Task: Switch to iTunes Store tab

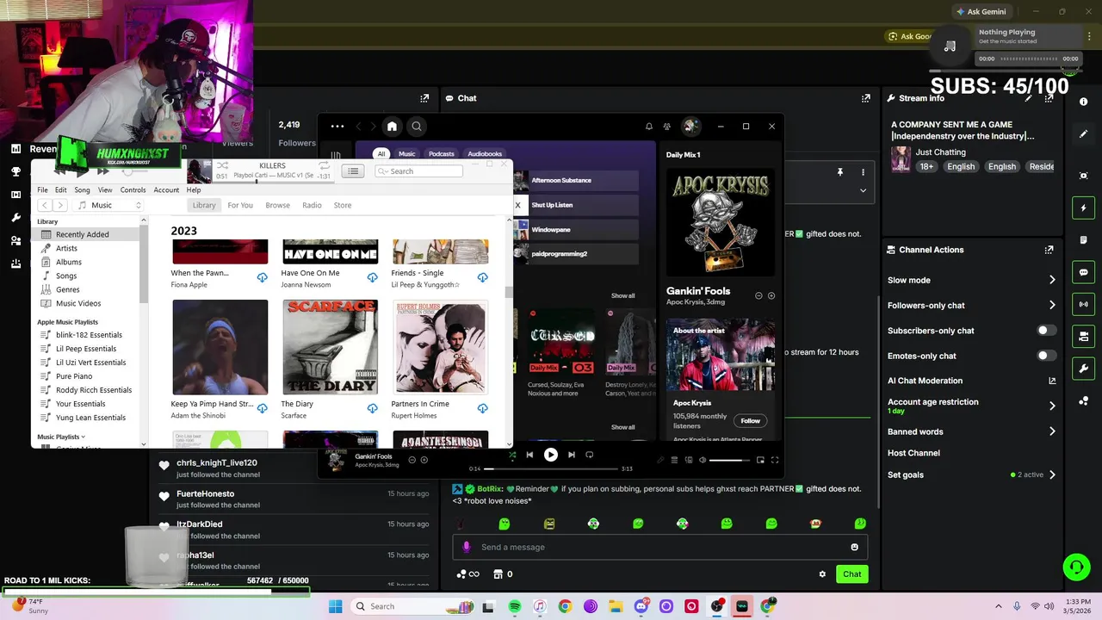Action: click(x=343, y=205)
